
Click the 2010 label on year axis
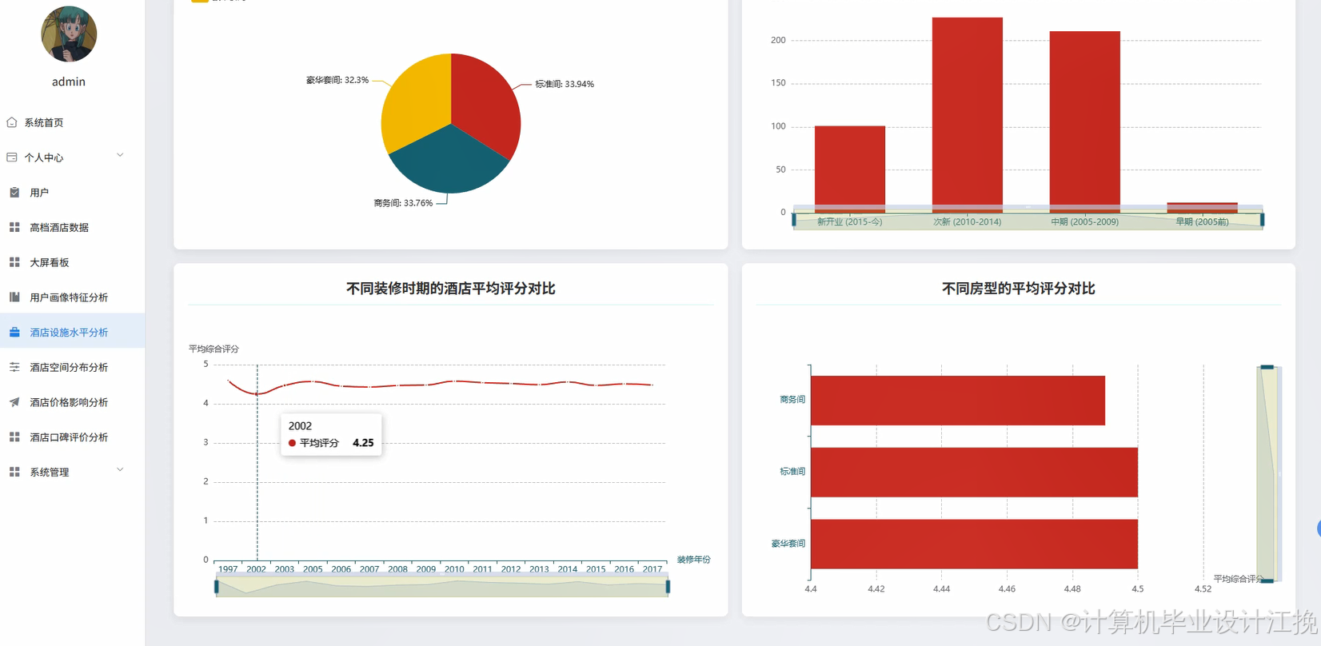point(454,569)
